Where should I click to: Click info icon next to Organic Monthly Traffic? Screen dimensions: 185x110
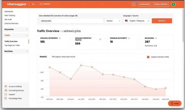coord(100,39)
